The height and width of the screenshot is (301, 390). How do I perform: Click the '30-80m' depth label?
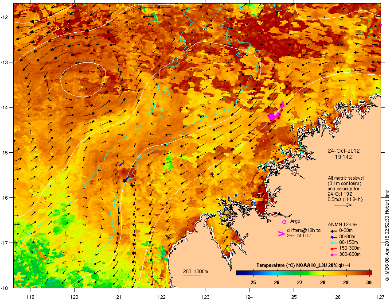(347, 237)
